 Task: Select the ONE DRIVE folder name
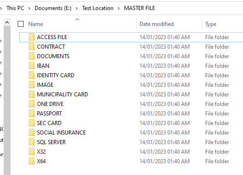pos(50,104)
